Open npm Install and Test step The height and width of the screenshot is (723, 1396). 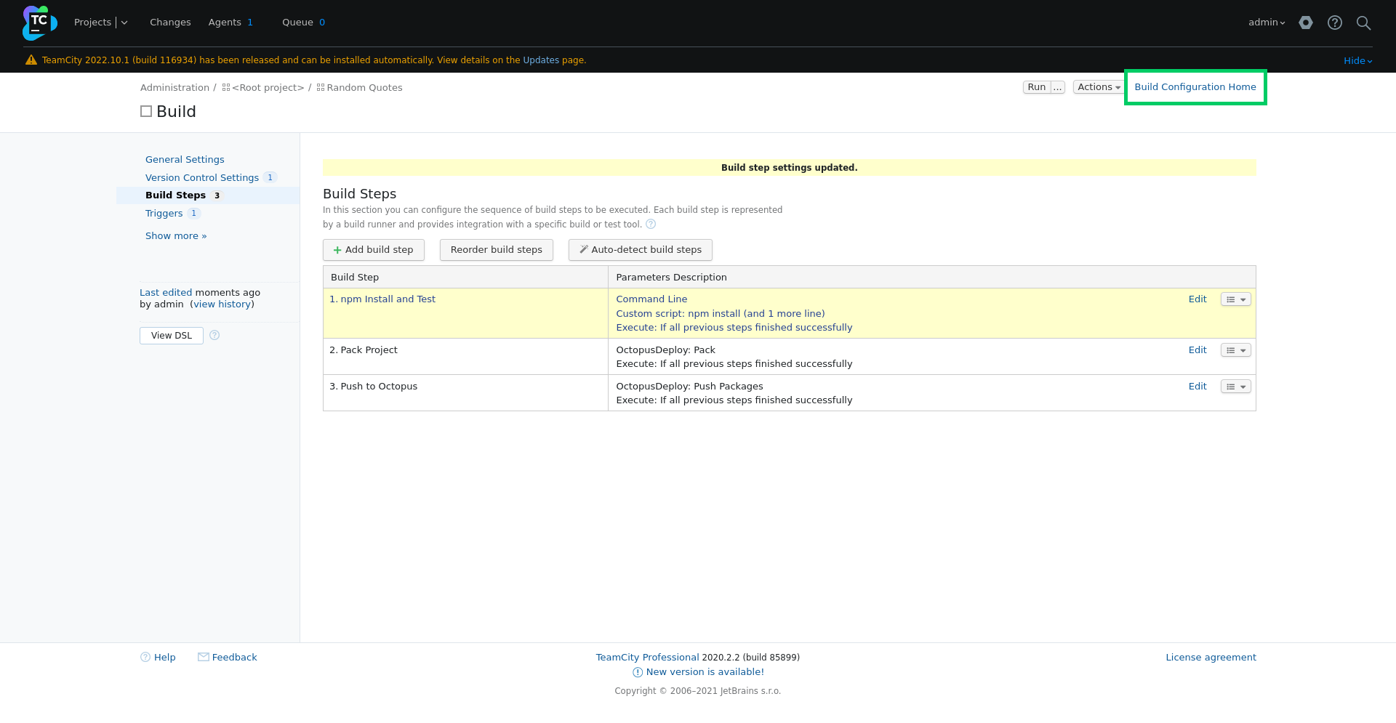388,299
